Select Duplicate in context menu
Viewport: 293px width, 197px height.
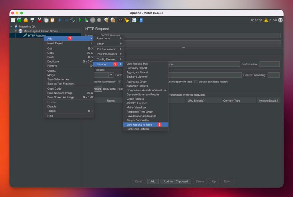(x=69, y=61)
